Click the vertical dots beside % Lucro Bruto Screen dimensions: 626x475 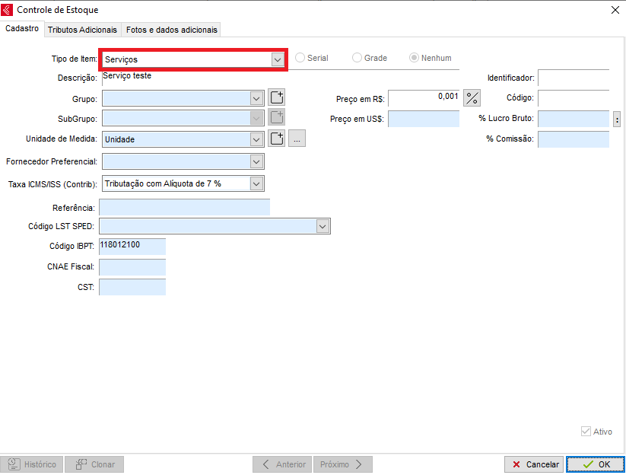(x=617, y=119)
